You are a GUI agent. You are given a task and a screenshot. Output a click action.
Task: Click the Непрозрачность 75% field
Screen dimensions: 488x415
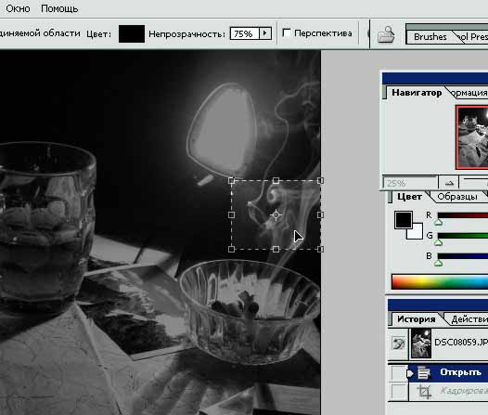coord(244,33)
